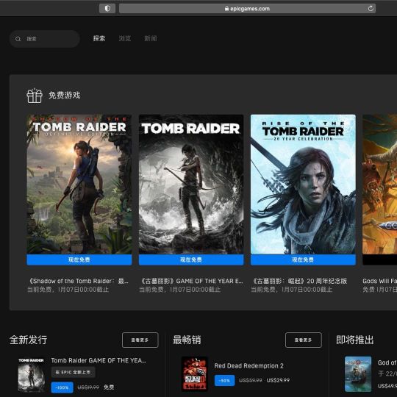Screen dimensions: 397x397
Task: Click 现在免费 under Shadow of the Tomb Raider
Action: tap(79, 260)
